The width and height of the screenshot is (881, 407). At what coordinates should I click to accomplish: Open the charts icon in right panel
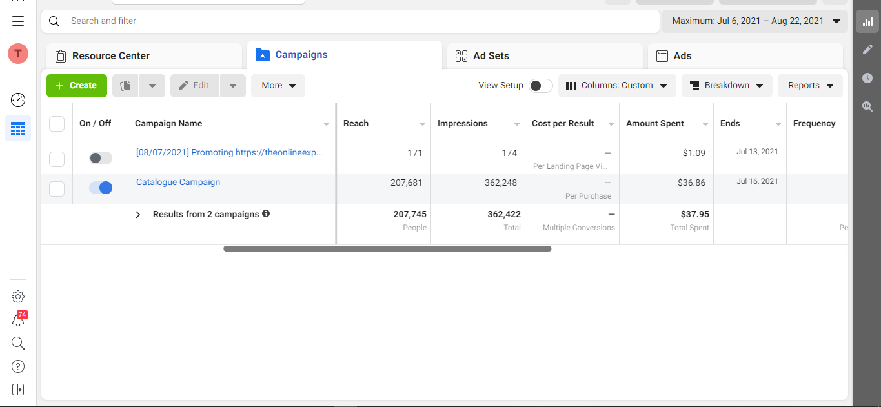tap(867, 21)
